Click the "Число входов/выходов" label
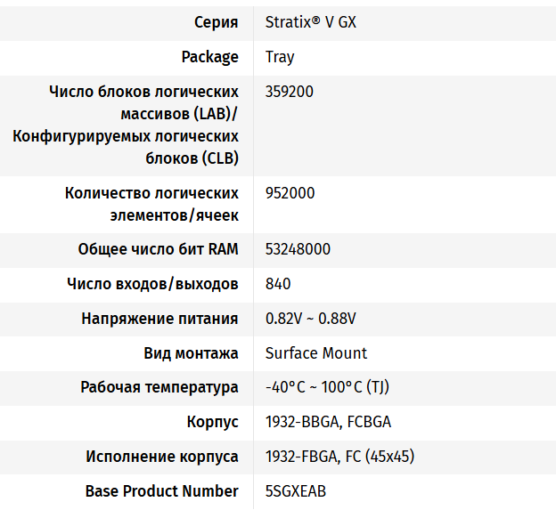Image resolution: width=556 pixels, height=510 pixels. [x=152, y=284]
